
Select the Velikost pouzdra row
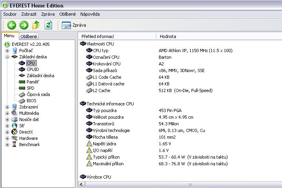[x=139, y=117]
